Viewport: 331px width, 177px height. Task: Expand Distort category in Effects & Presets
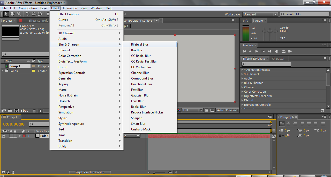pos(242,100)
